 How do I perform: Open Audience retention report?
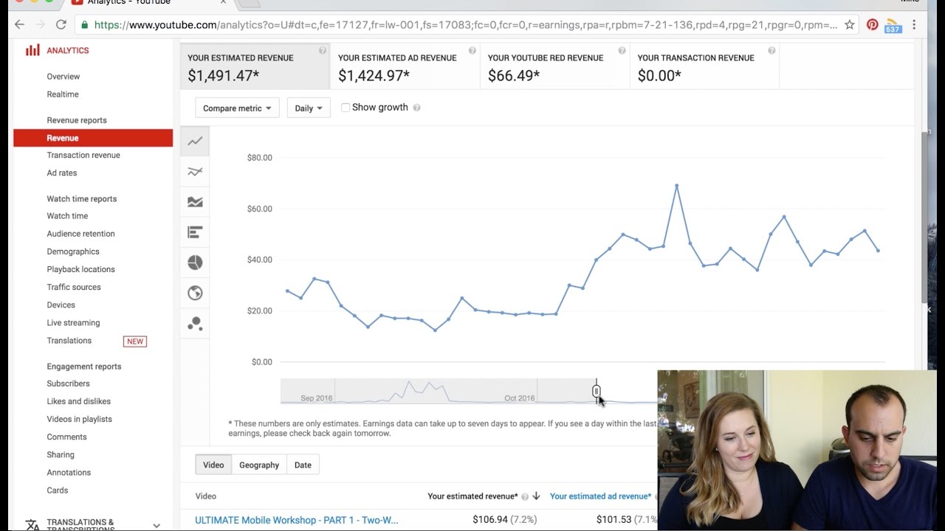click(x=81, y=234)
